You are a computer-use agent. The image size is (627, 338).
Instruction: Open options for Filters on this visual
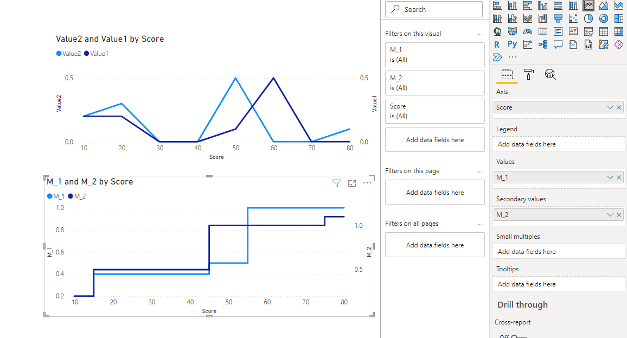coord(479,34)
